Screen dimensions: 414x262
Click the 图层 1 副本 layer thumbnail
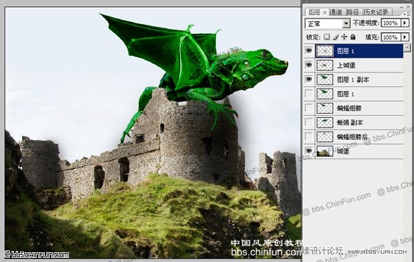coord(325,79)
